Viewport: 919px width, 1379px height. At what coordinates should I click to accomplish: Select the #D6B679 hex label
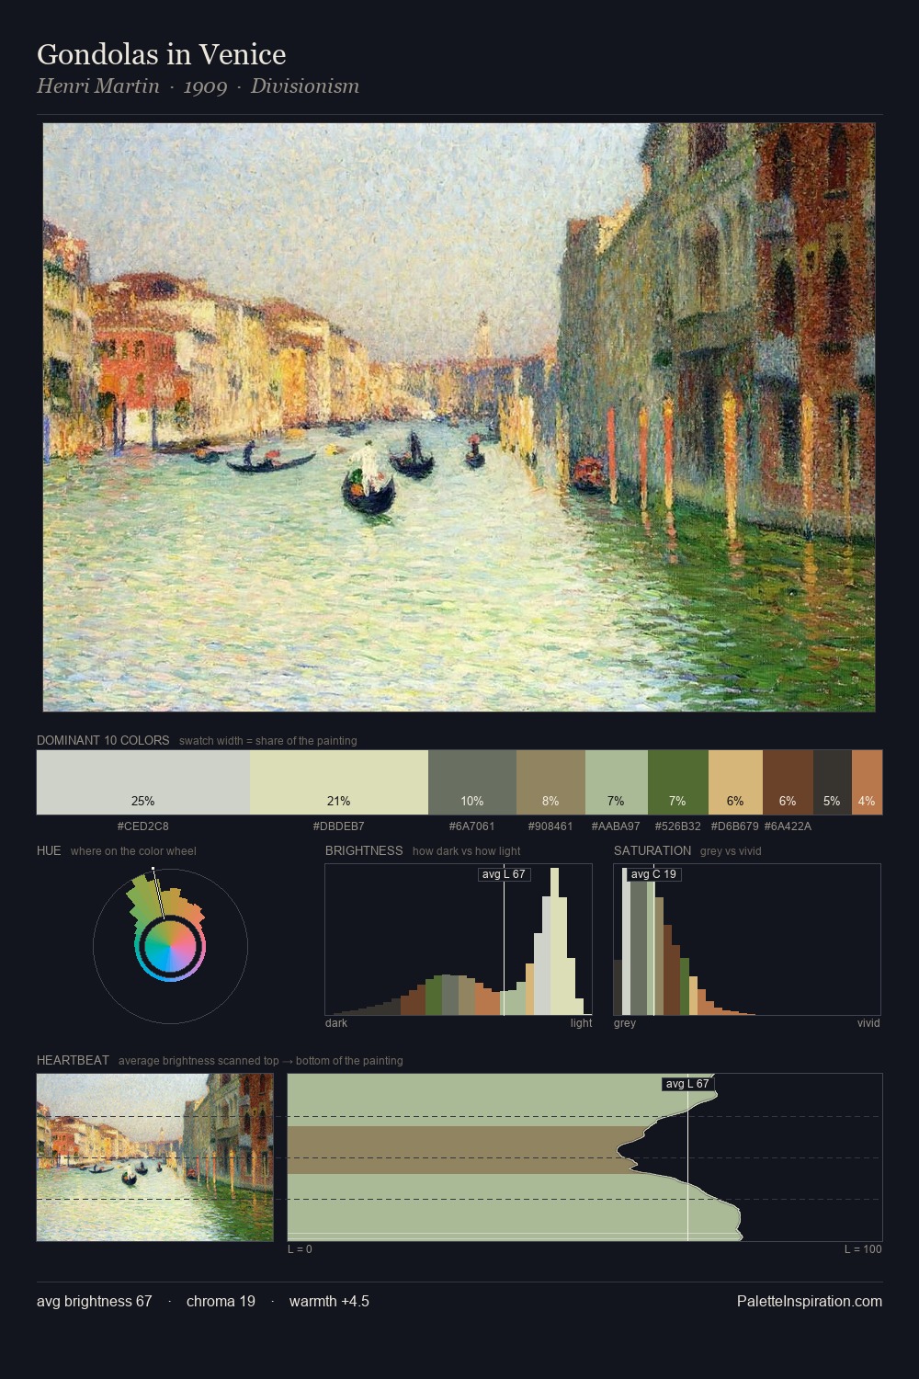click(x=735, y=826)
